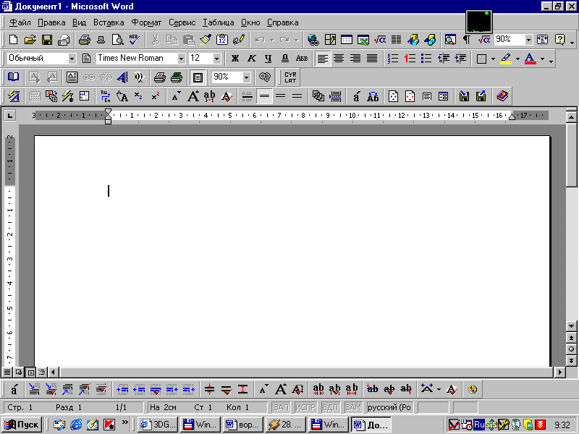Viewport: 579px width, 434px height.
Task: Expand highlight color options arrow
Action: click(517, 59)
